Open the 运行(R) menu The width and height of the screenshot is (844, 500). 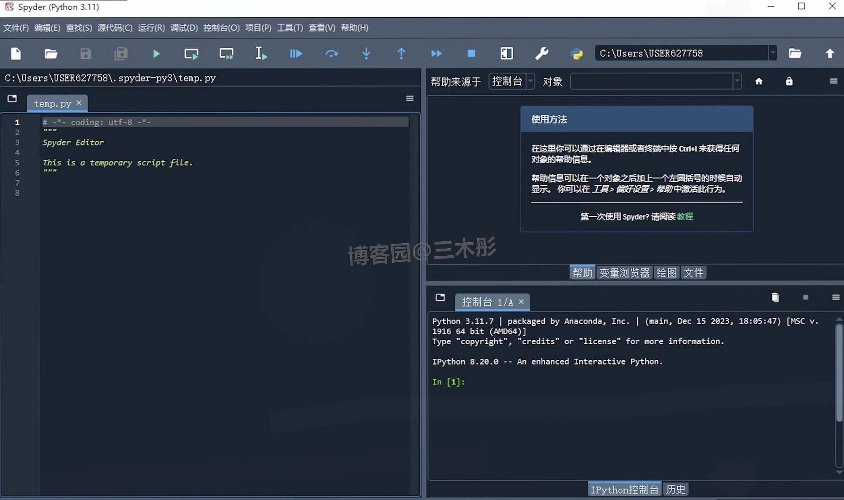point(151,28)
